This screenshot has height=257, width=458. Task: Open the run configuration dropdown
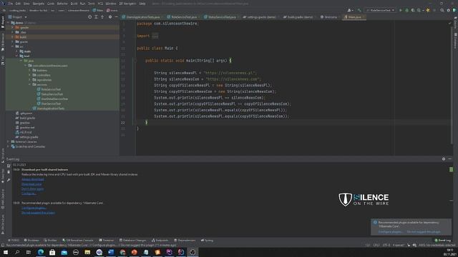[380, 10]
